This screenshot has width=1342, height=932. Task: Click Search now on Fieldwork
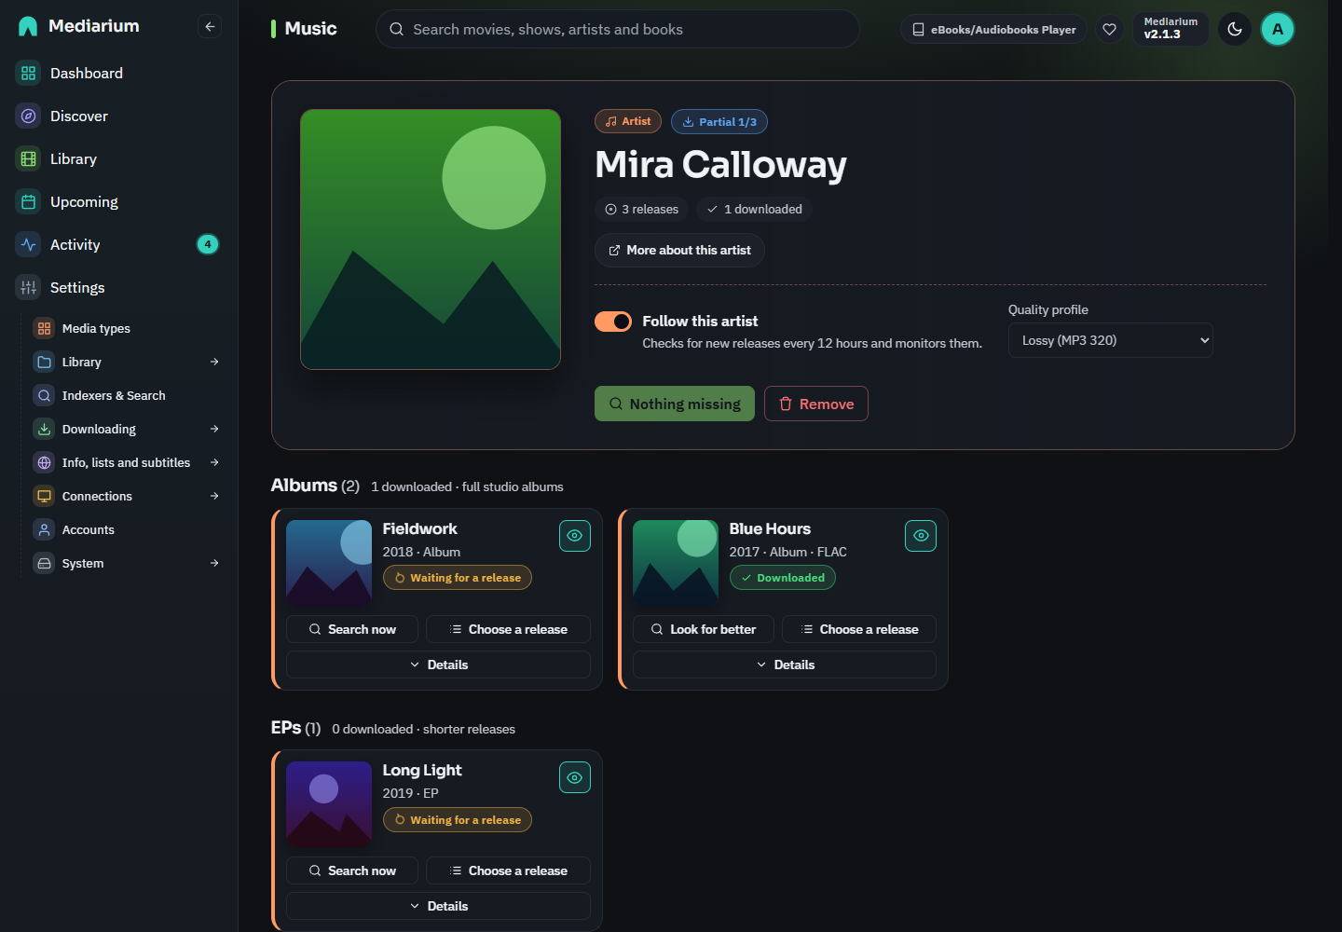pos(352,629)
